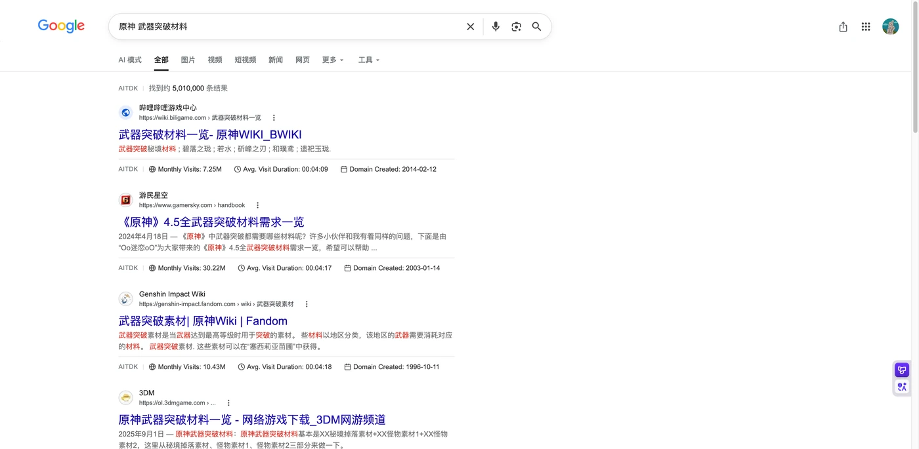Viewport: 919px width, 449px height.
Task: Click the 哔哩哔哩游戏中心 site favicon
Action: pos(125,113)
